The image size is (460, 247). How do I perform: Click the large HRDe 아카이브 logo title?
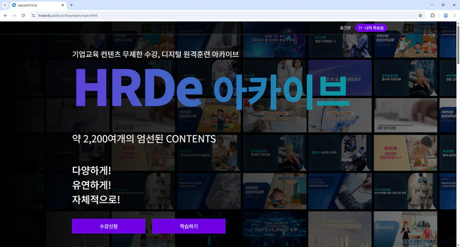pyautogui.click(x=209, y=90)
